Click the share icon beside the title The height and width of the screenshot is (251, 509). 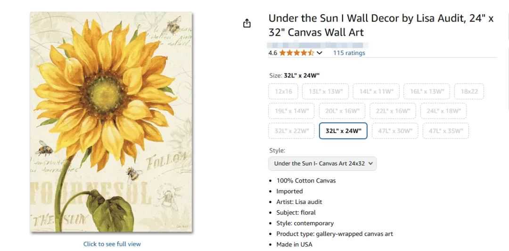(247, 24)
